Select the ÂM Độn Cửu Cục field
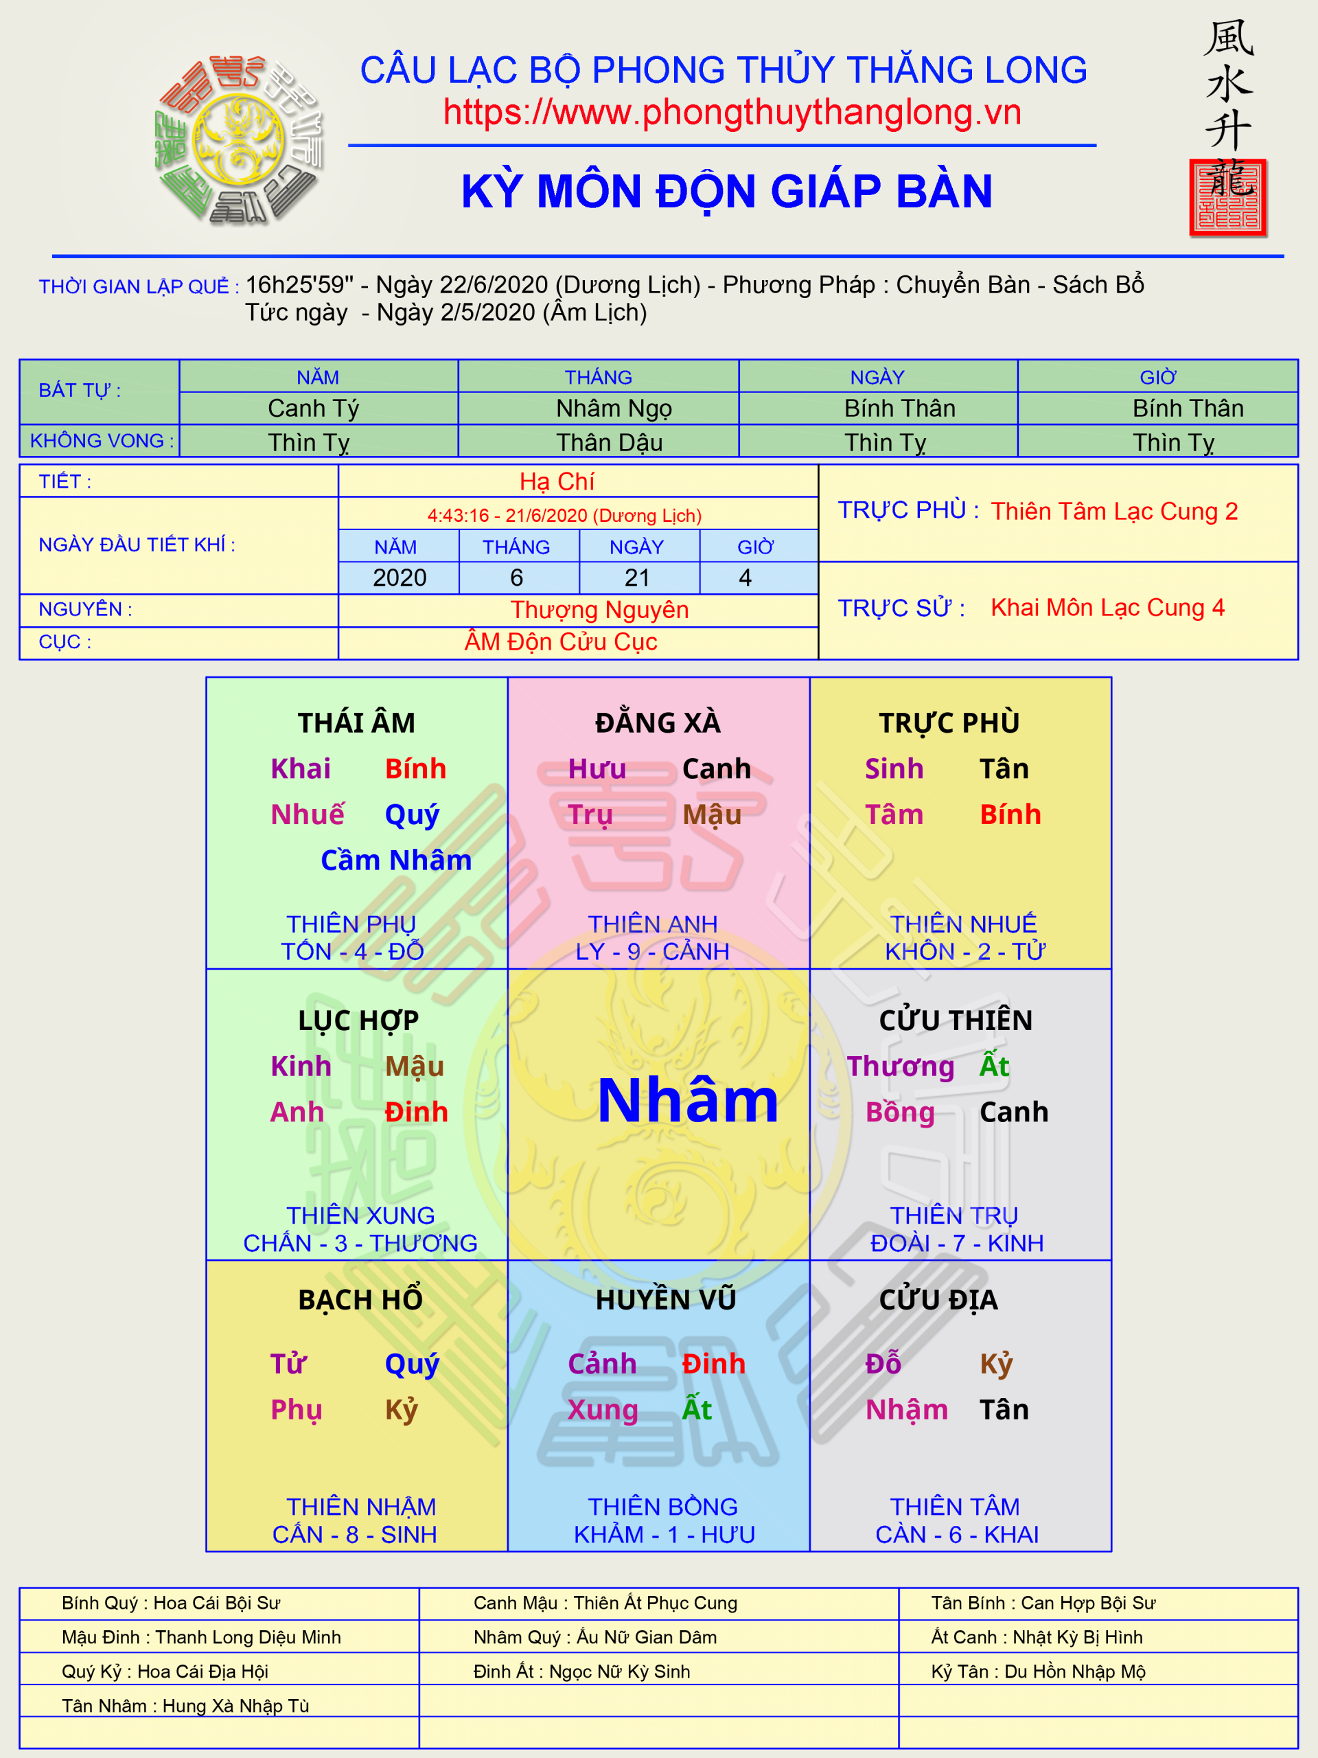Screen dimensions: 1318x1758 (x=561, y=642)
